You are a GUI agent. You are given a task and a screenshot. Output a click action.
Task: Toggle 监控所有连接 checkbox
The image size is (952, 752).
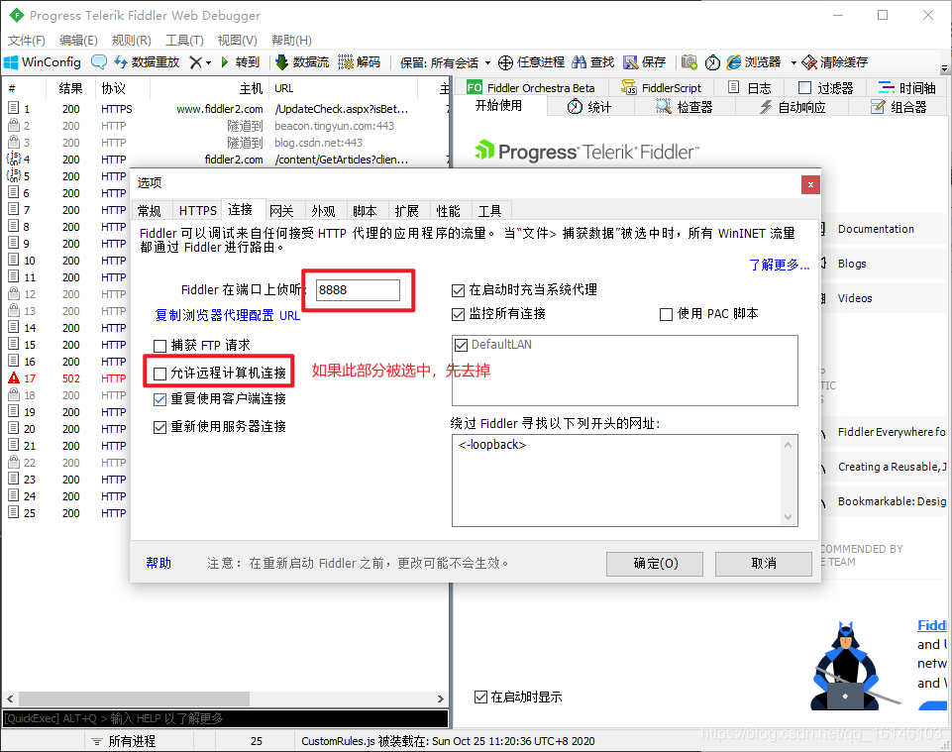pos(459,315)
